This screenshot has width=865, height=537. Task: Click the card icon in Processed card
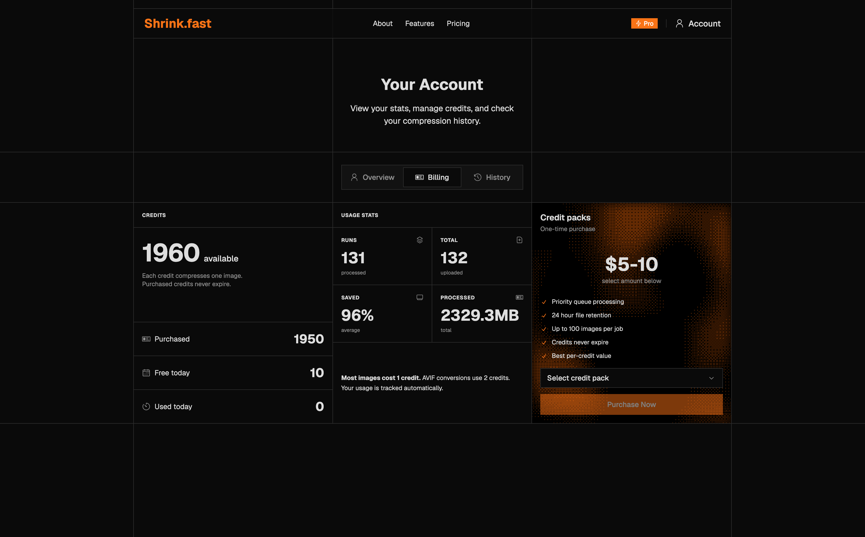click(x=519, y=297)
